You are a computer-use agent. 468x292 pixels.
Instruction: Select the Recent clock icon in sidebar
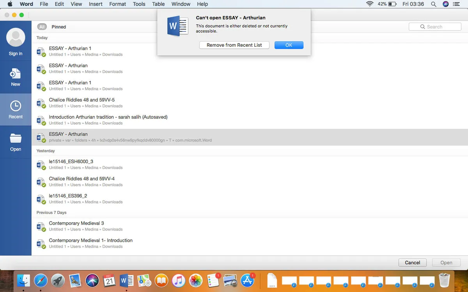click(16, 106)
